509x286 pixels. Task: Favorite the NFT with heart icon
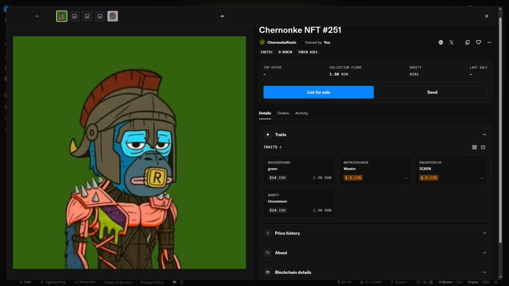coord(478,42)
